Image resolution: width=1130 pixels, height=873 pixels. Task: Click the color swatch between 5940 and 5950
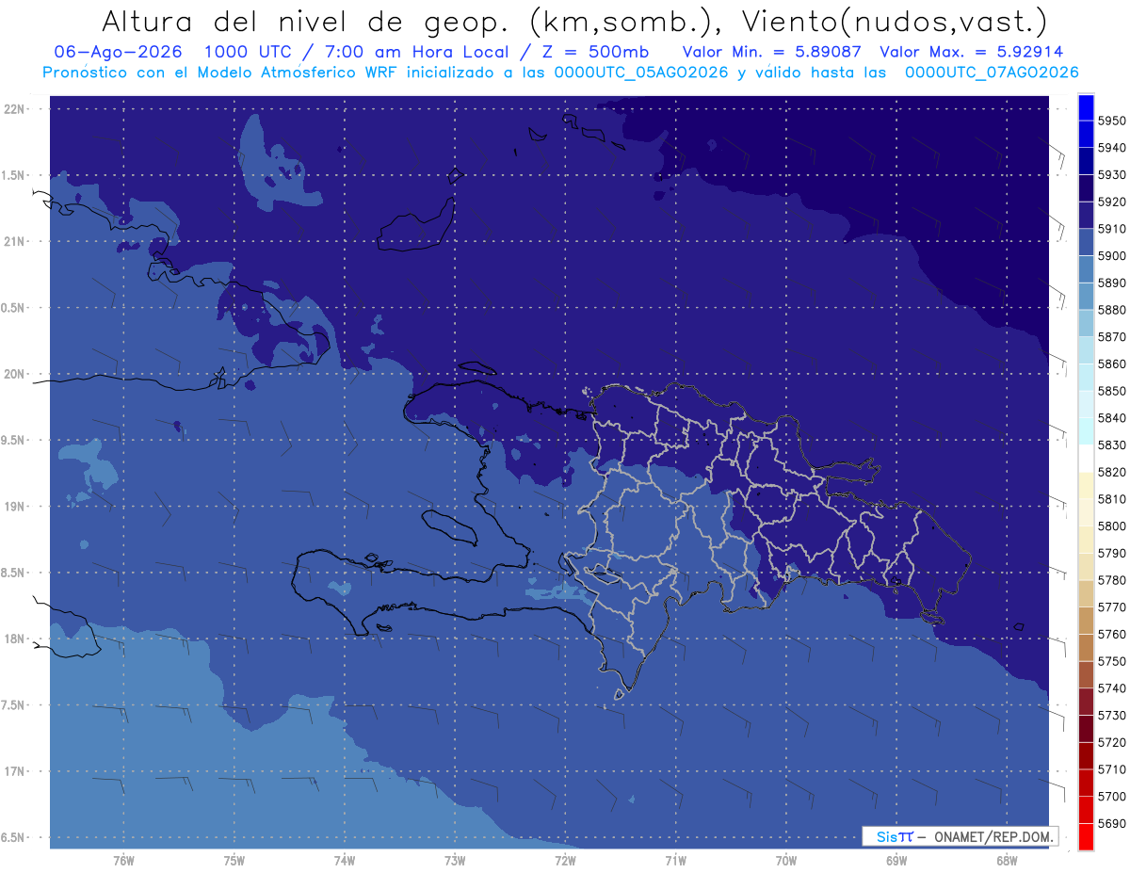click(x=1085, y=134)
